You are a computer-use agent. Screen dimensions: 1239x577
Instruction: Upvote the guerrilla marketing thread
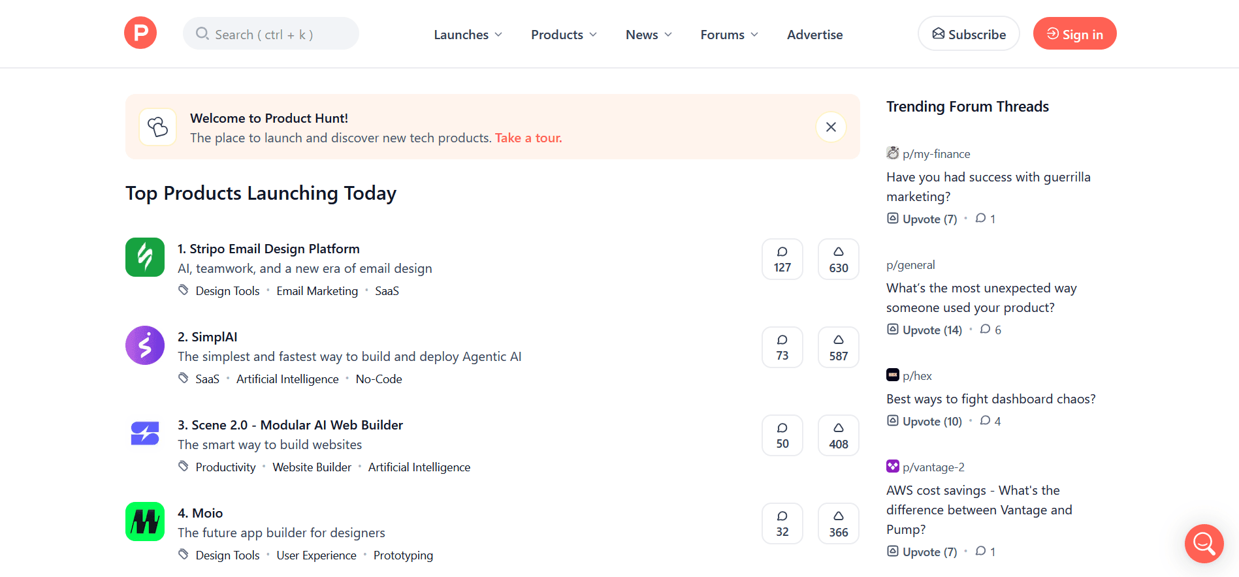pyautogui.click(x=922, y=219)
